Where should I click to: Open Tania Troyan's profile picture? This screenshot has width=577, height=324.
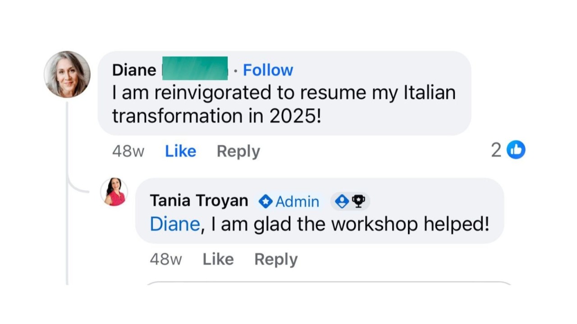(114, 192)
